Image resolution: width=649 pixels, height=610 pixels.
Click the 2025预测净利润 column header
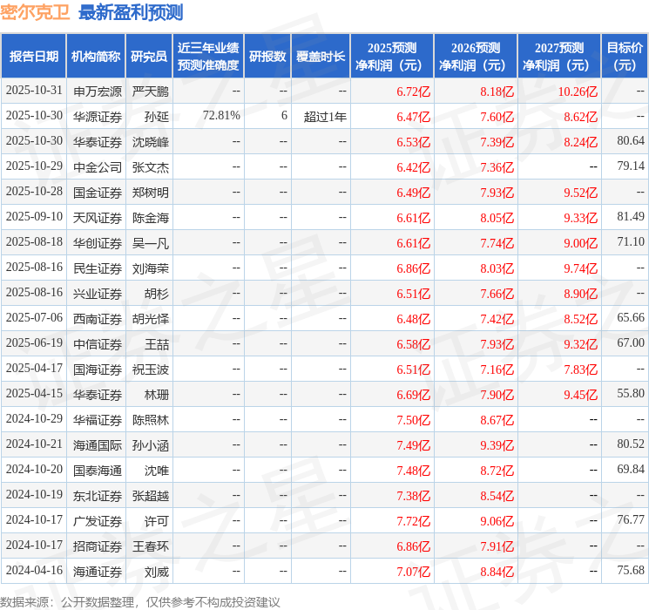392,56
